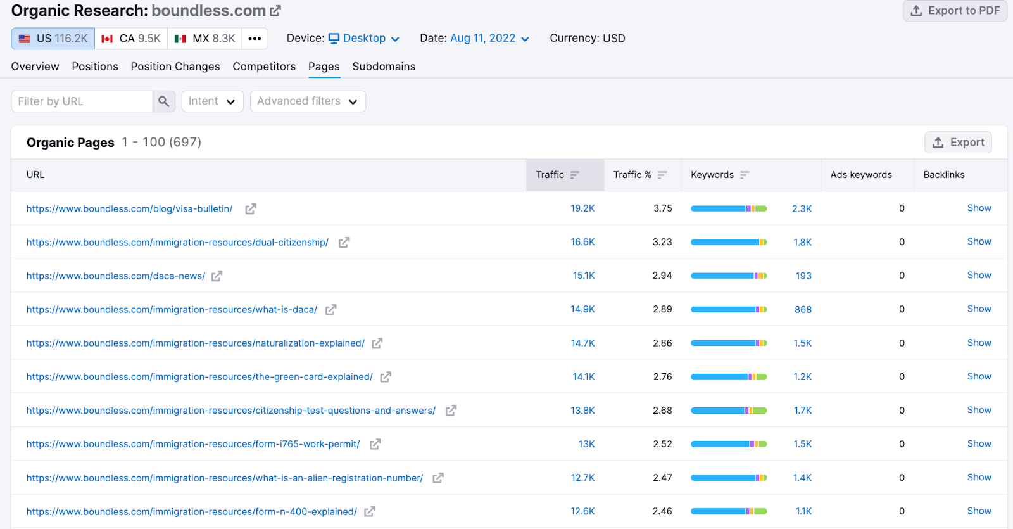Click 2.3K keywords value
This screenshot has height=529, width=1013.
(802, 209)
